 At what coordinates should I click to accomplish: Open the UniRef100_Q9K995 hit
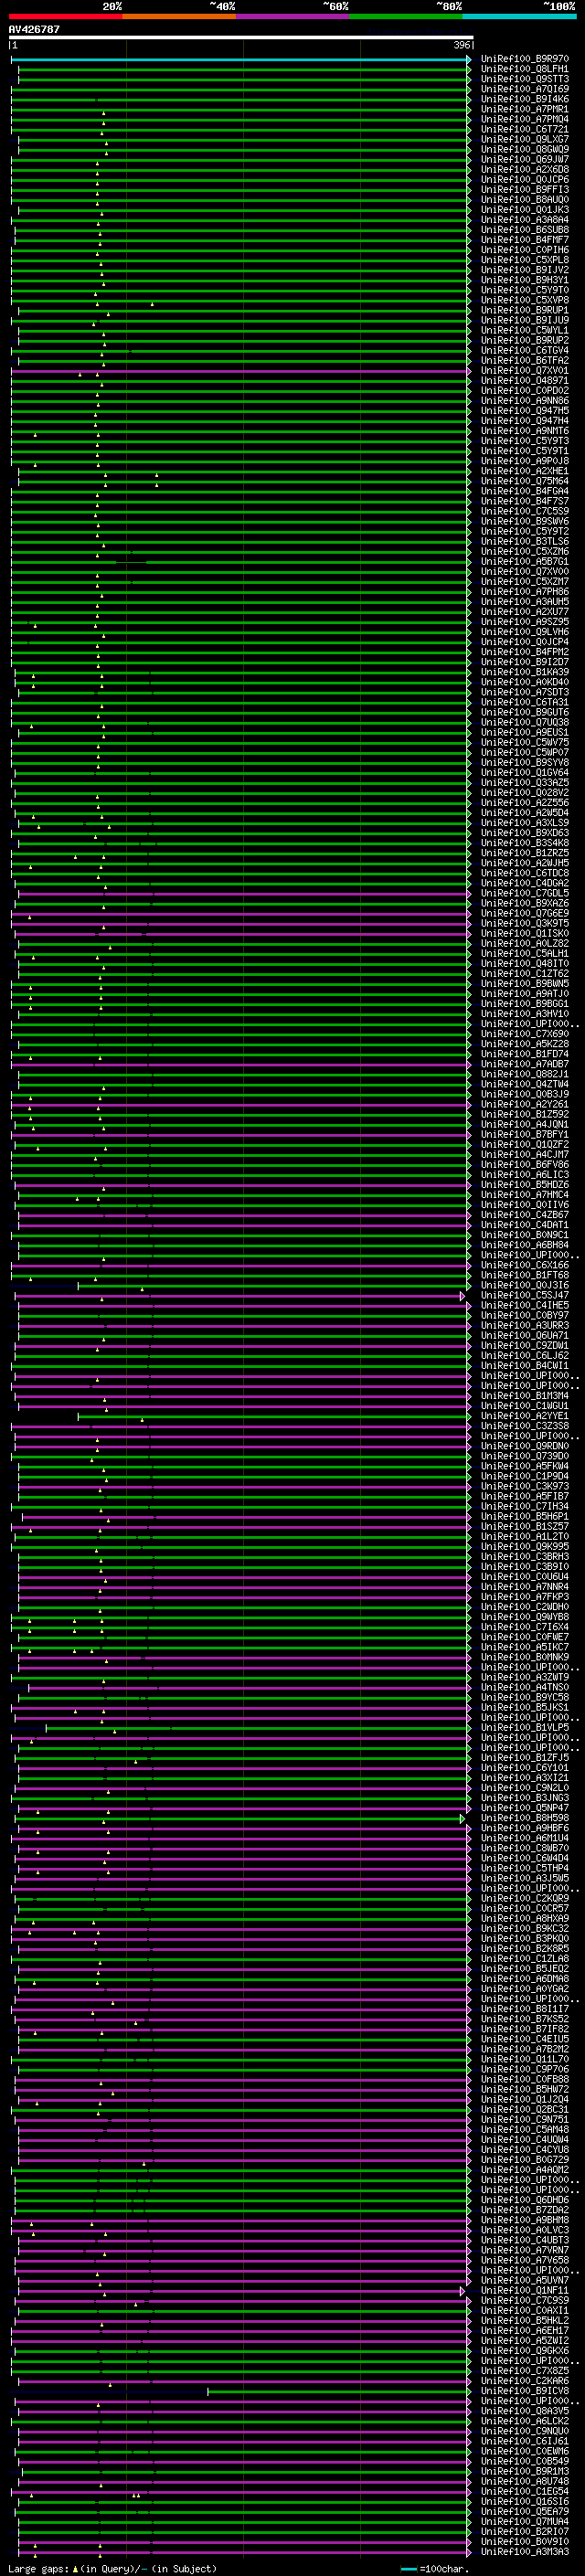(524, 1546)
